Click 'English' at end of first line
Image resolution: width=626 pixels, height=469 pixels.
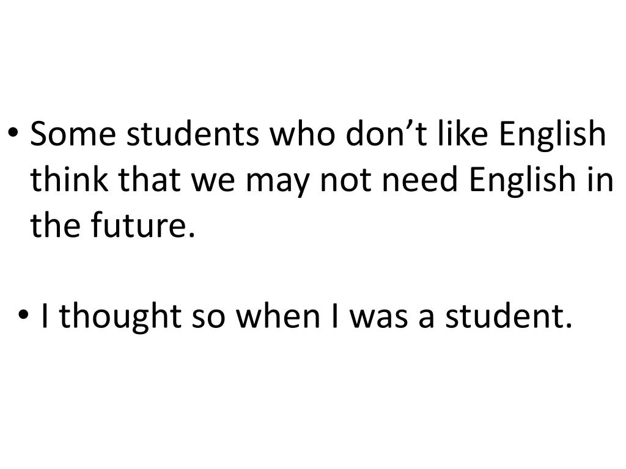(x=553, y=136)
